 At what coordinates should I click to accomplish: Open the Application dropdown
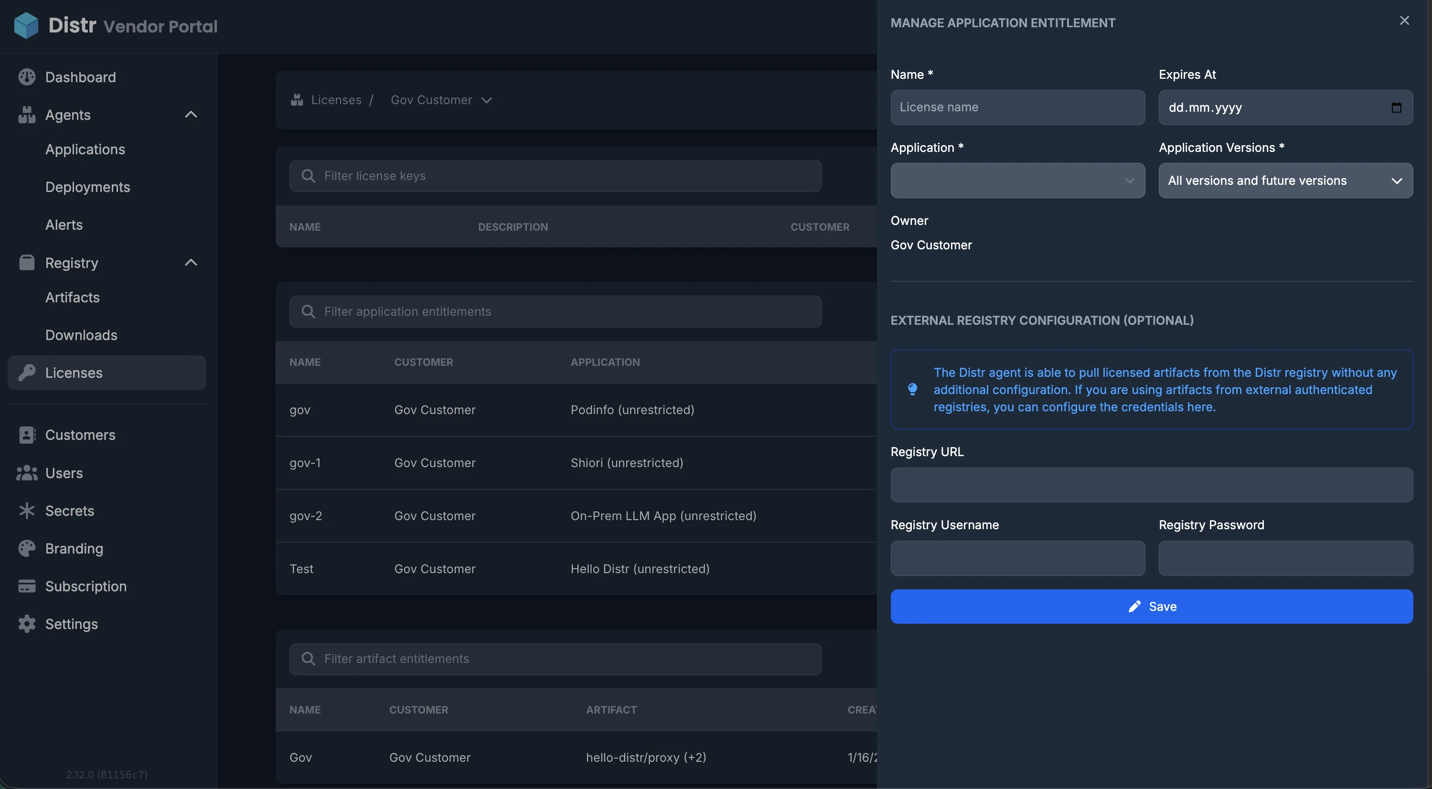(x=1017, y=180)
